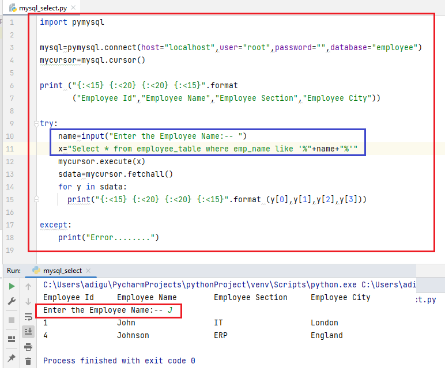
Task: Click the 'mycursor.execute(x)' line
Action: pos(101,162)
